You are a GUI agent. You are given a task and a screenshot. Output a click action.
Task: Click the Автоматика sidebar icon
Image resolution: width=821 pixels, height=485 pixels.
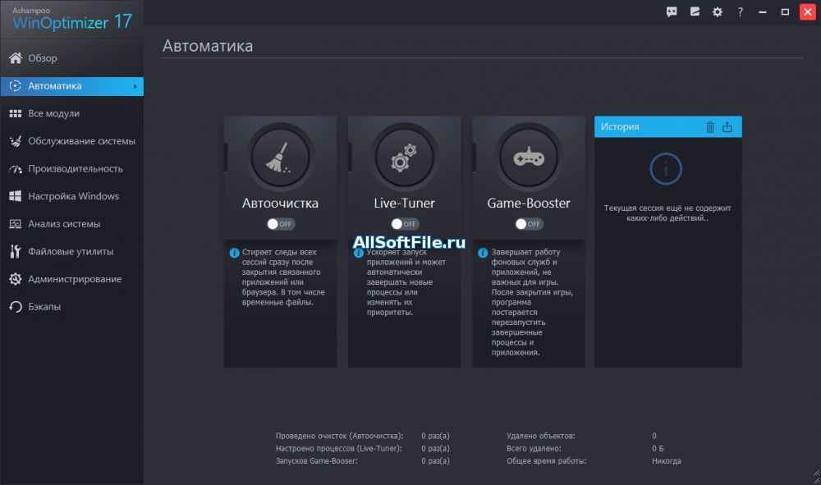click(x=15, y=85)
